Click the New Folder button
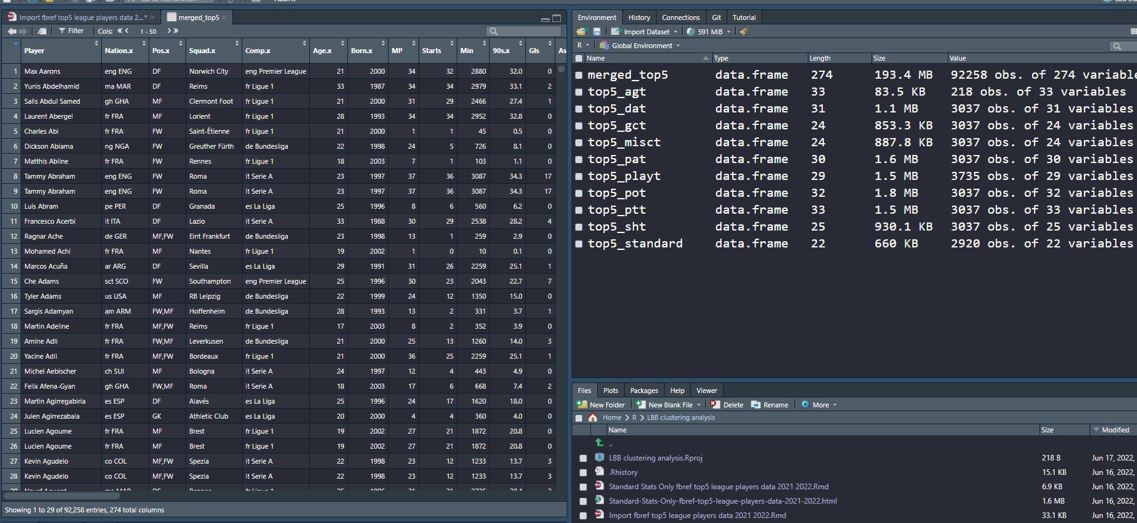Image resolution: width=1137 pixels, height=523 pixels. pos(601,405)
